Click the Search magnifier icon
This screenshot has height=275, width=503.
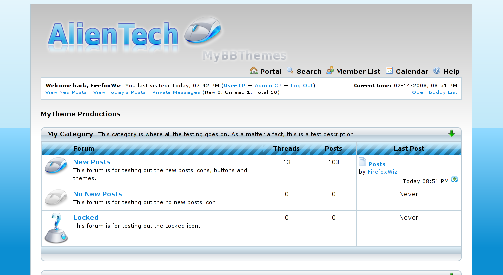click(x=290, y=71)
